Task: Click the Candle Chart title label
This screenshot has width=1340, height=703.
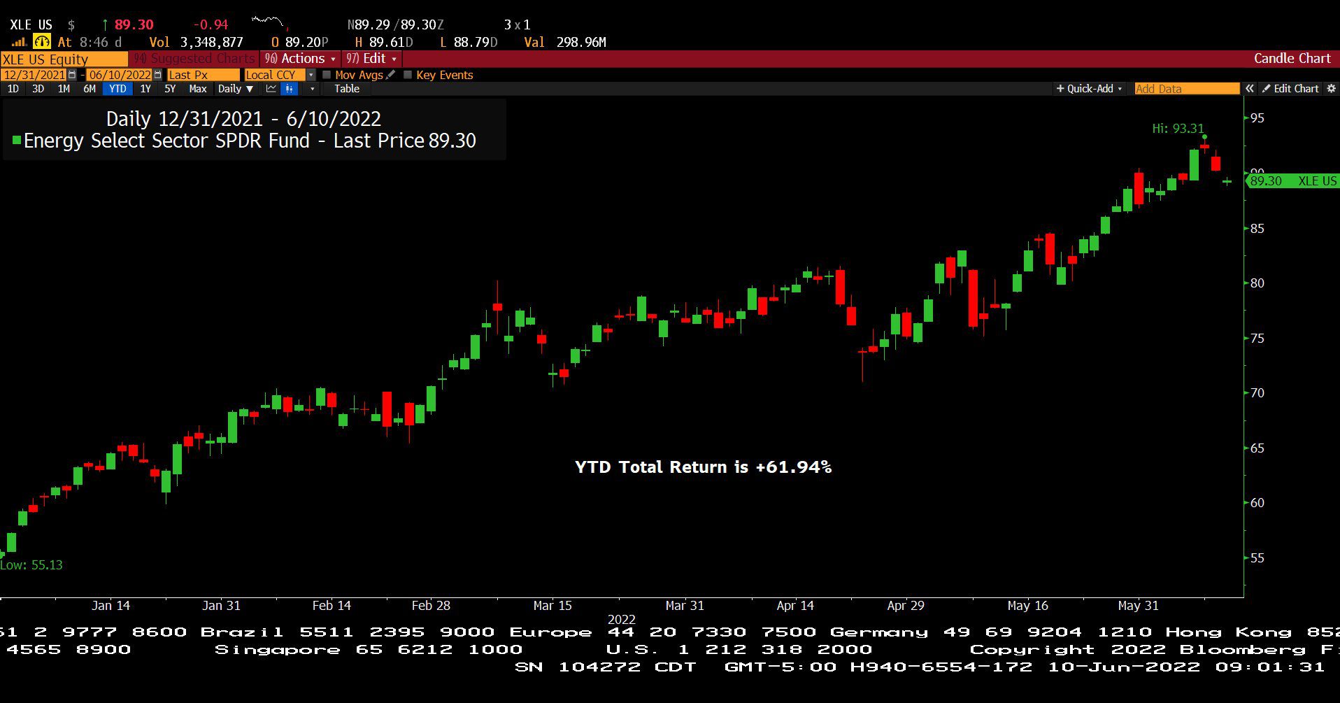Action: pyautogui.click(x=1292, y=59)
